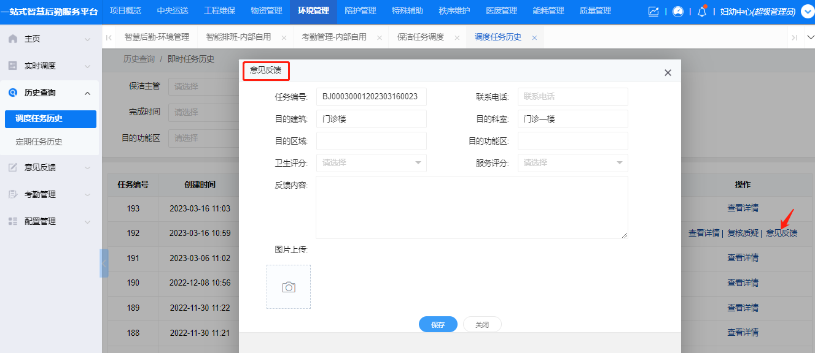Click the 历史查询 search icon in sidebar
Image resolution: width=815 pixels, height=353 pixels.
[x=13, y=93]
